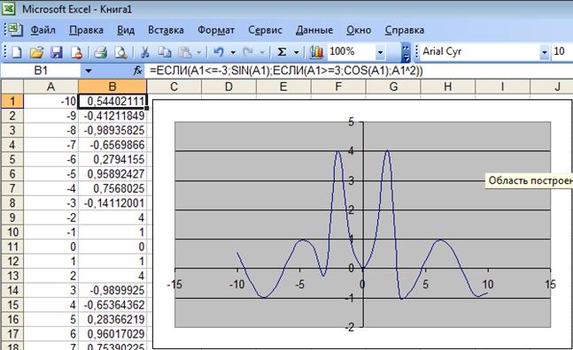
Task: Click the AutoSum sigma icon
Action: click(282, 52)
